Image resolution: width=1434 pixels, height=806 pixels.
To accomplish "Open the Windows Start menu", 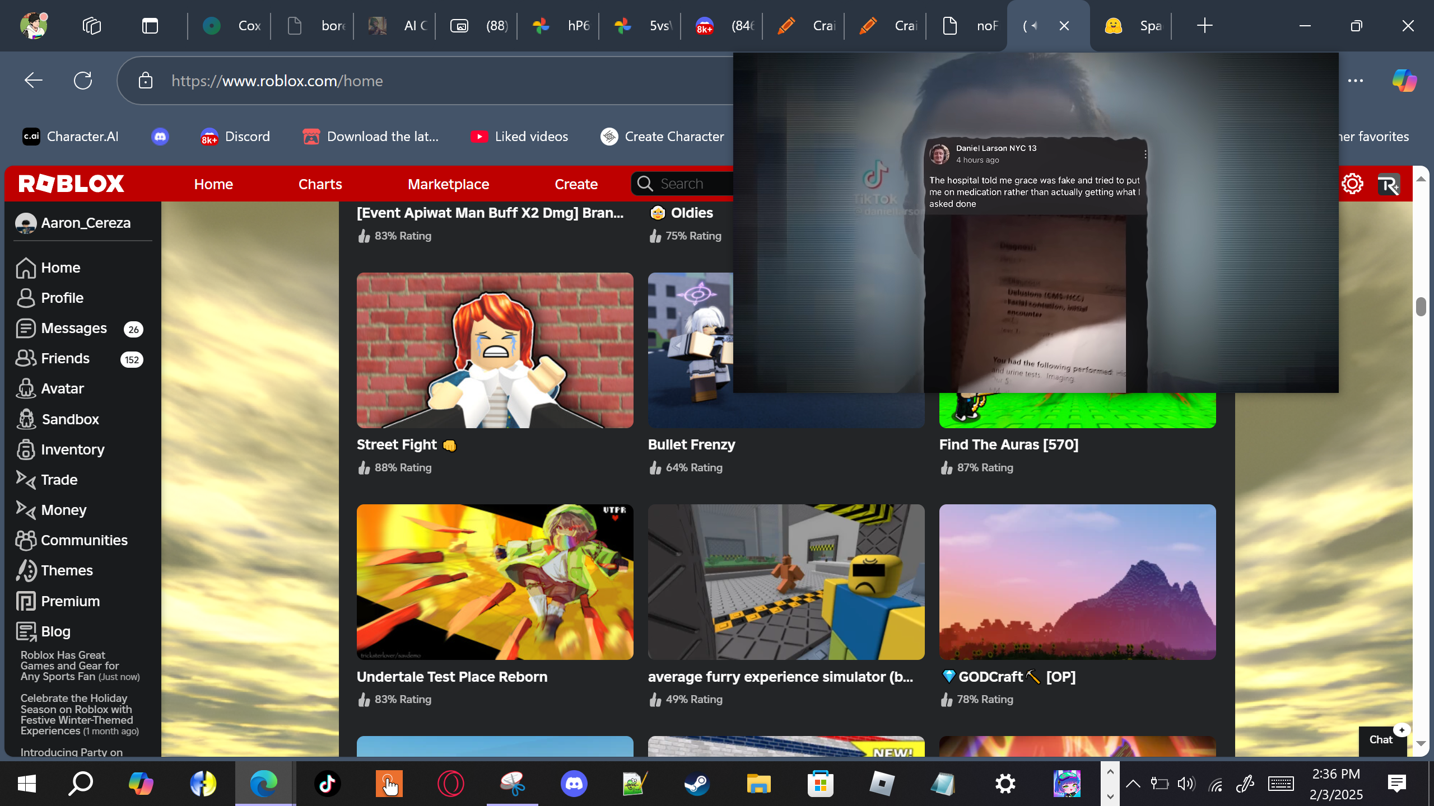I will point(27,784).
